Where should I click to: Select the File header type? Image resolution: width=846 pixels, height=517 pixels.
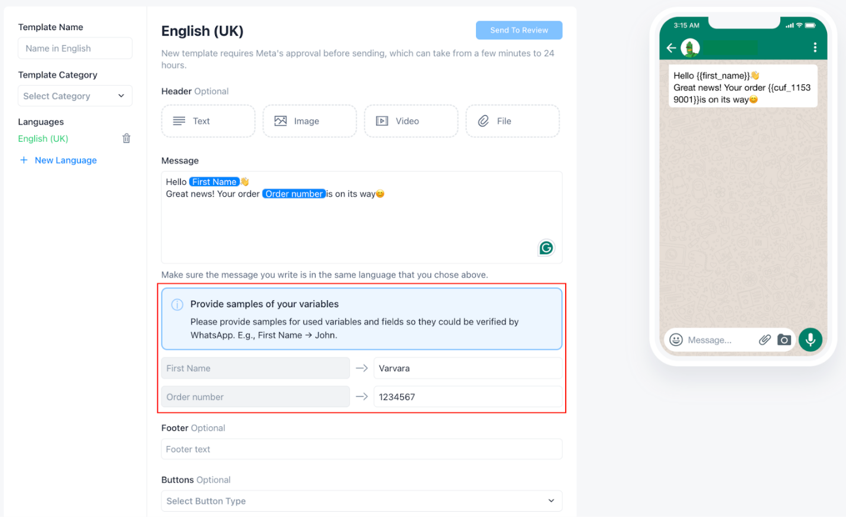tap(512, 121)
